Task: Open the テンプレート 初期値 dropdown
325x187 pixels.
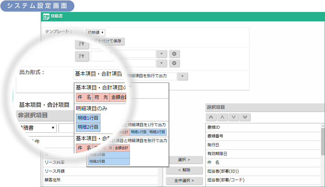Action: click(96, 33)
